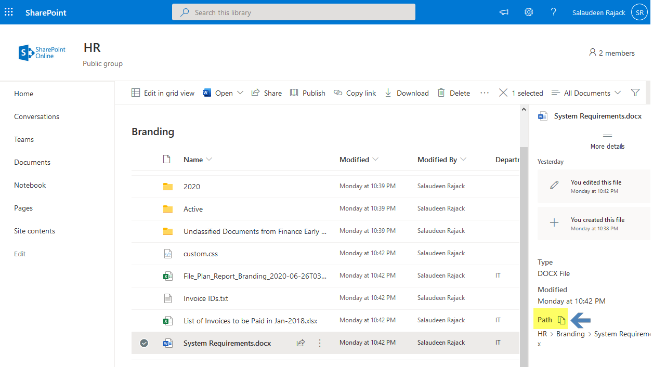This screenshot has height=367, width=653.
Task: Clear selection with the 1 selected X
Action: tap(503, 93)
